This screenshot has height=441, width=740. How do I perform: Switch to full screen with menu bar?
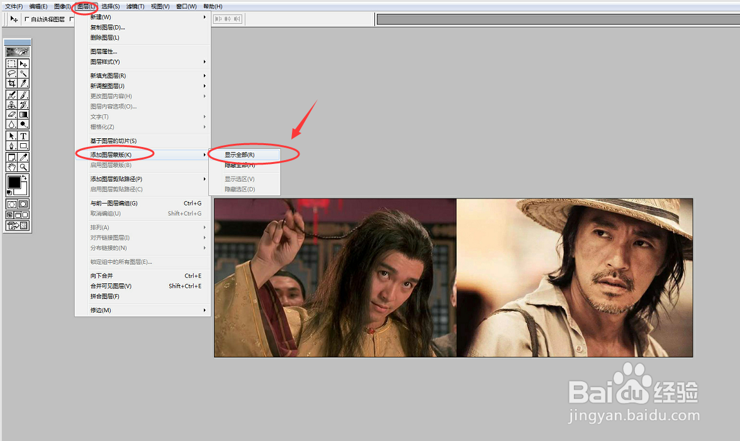point(18,215)
